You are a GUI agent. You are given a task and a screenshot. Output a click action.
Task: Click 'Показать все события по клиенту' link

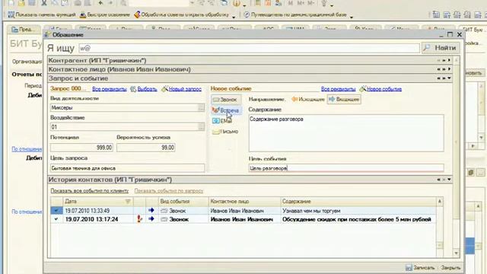coord(90,191)
